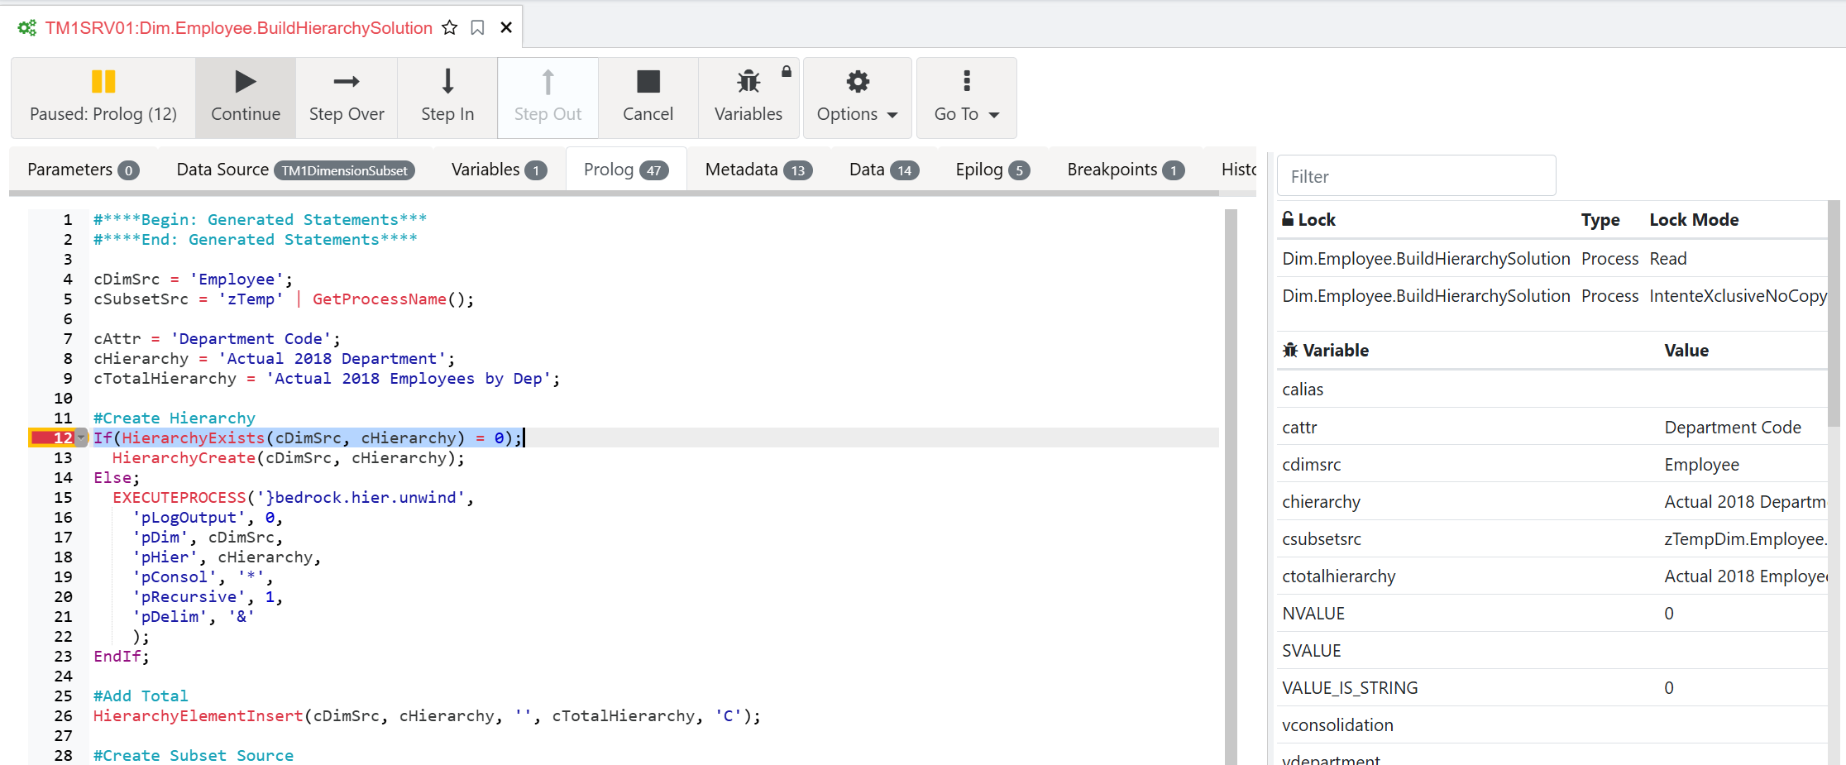Show the Breakpoints tab
Viewport: 1846px width, 765px height.
(x=1126, y=170)
